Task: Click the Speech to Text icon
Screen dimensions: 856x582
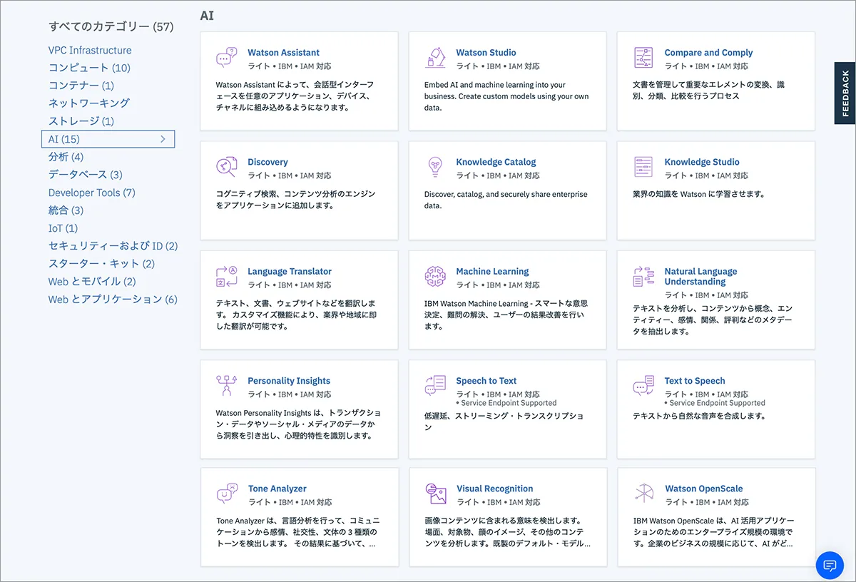Action: click(434, 386)
